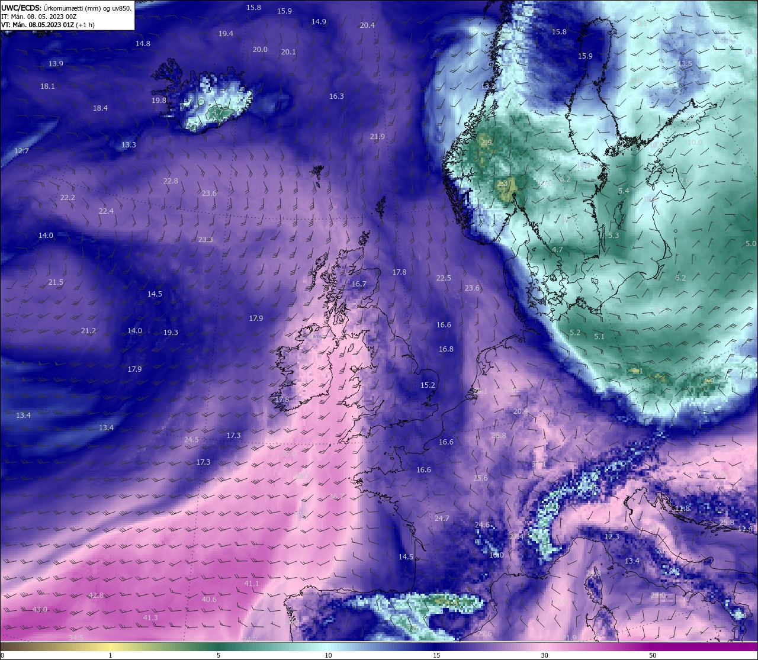The image size is (758, 660).
Task: Click the 19.8 value near Iceland
Action: click(159, 101)
